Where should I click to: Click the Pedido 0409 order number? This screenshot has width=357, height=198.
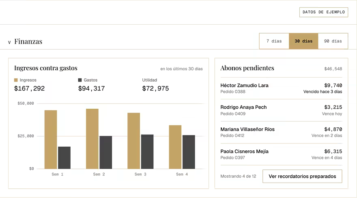(233, 114)
